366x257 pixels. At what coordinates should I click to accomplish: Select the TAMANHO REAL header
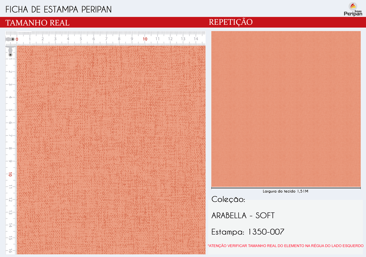(x=38, y=23)
